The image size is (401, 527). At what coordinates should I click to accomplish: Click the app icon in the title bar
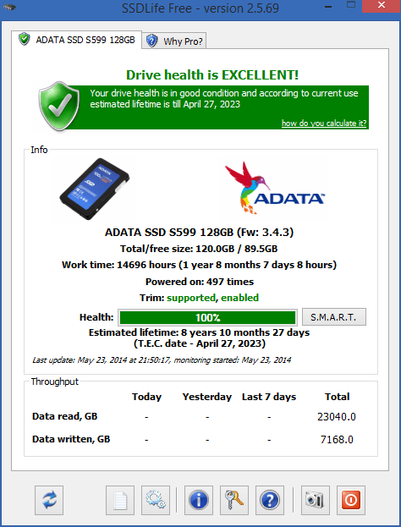click(x=9, y=7)
